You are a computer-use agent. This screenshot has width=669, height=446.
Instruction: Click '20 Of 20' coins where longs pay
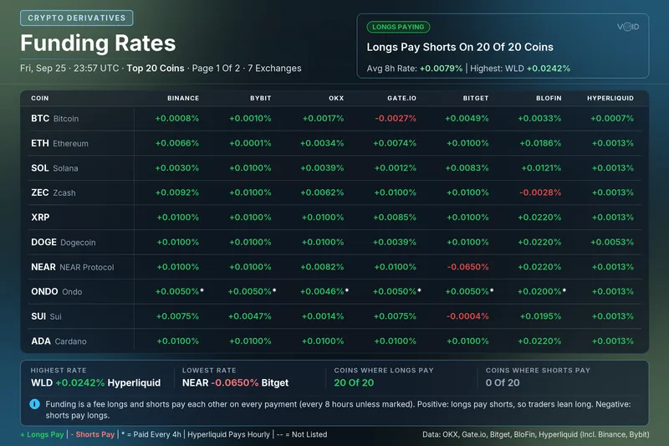[x=354, y=383]
